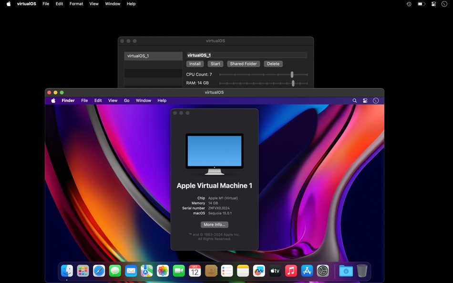
Task: Open Finder menu in the VM
Action: [68, 101]
